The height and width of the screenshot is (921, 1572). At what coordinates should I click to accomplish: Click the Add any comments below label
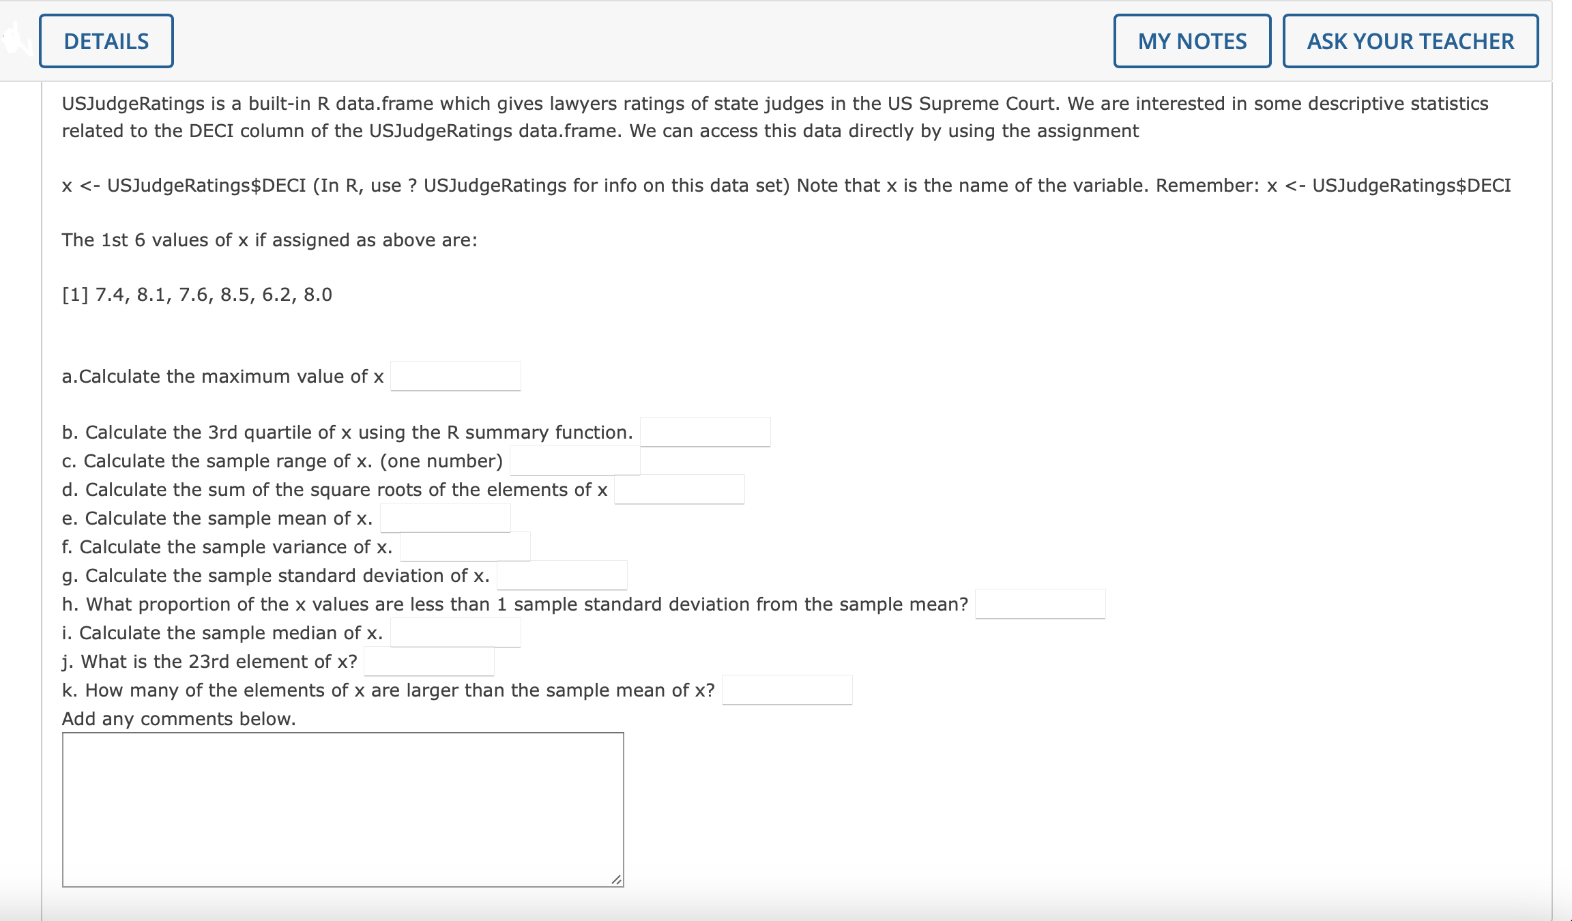coord(179,718)
